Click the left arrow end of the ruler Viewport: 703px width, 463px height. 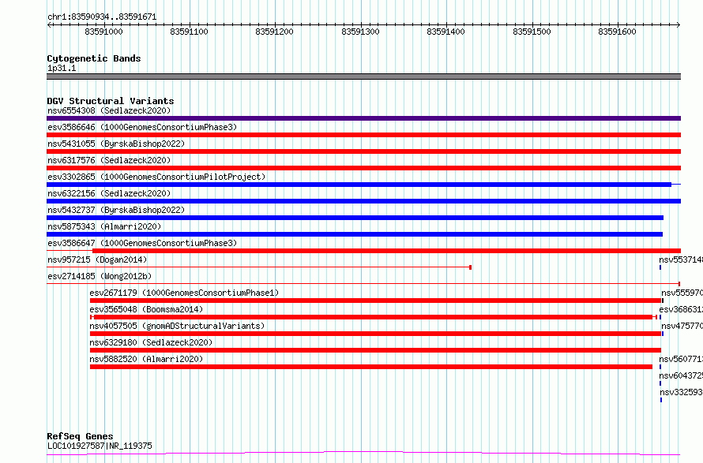coord(49,24)
